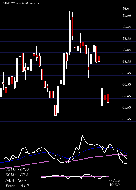This screenshot has height=190, width=136.
Task: Click the tall red candle at the chart peak
Action: coord(73,26)
